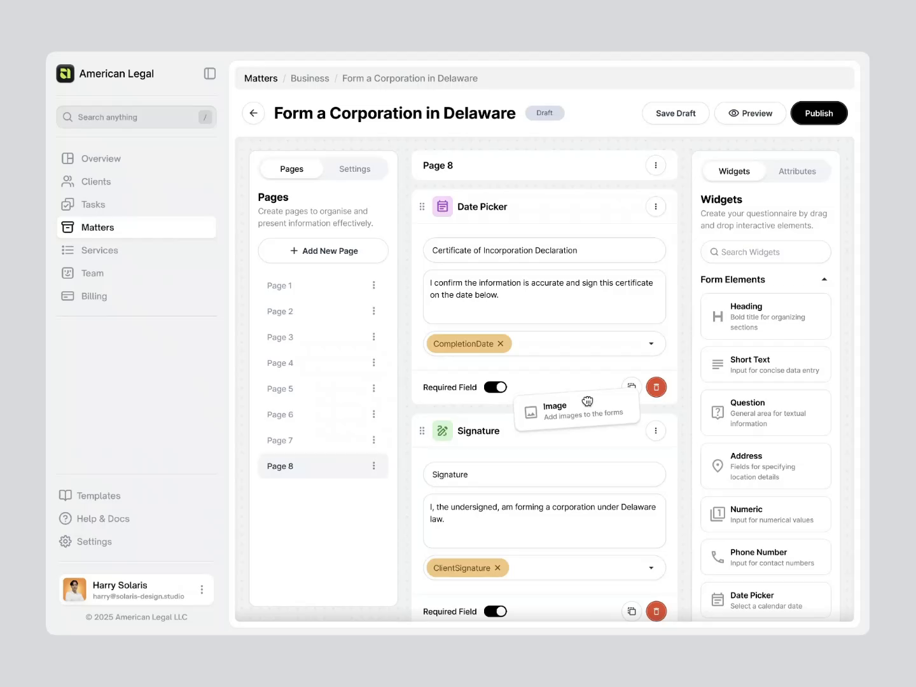Screen dimensions: 916x687
Task: Select the Widgets tab
Action: 734,172
